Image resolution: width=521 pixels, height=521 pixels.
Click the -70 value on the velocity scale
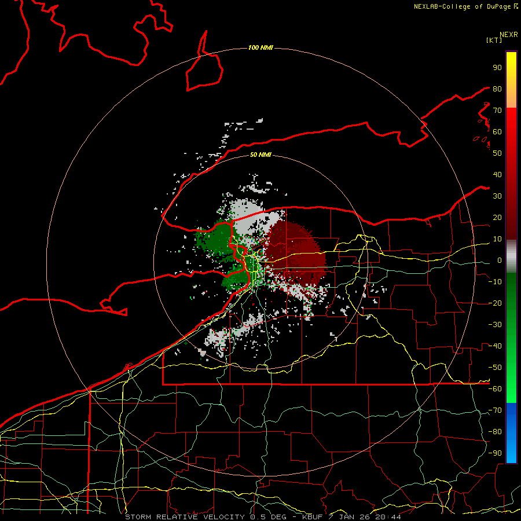pyautogui.click(x=495, y=410)
